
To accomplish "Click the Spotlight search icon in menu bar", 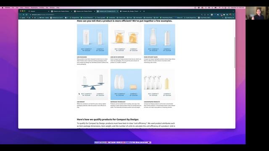I will pos(223,8).
